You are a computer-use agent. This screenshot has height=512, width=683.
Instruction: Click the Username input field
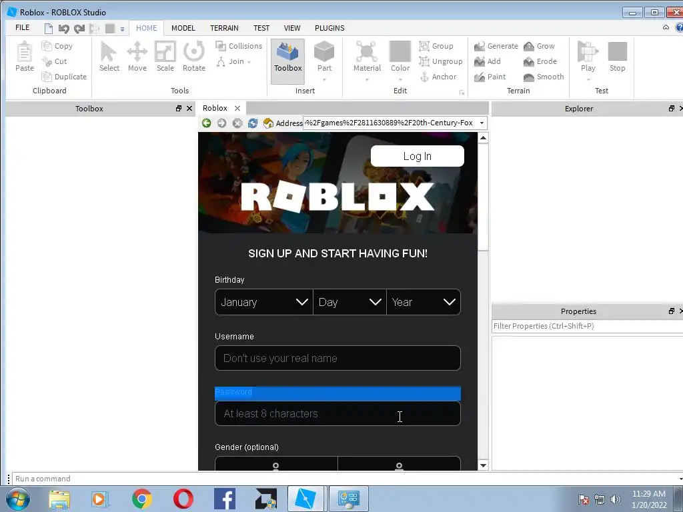337,358
